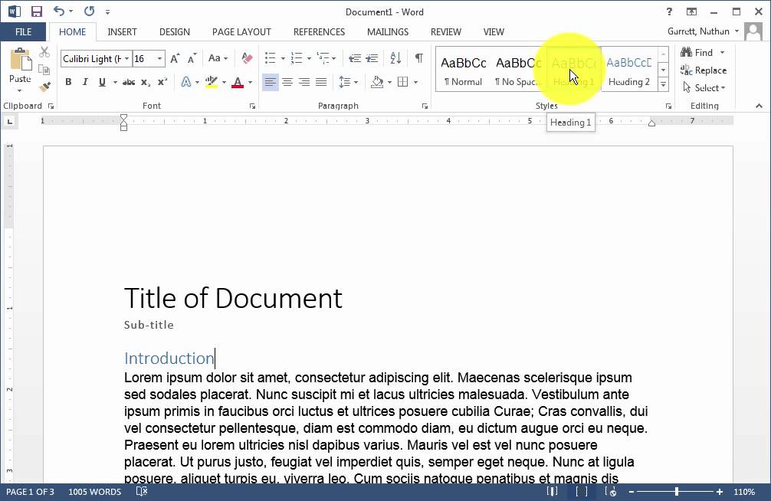The image size is (771, 501).
Task: Increase the paragraph indent
Action: point(372,58)
